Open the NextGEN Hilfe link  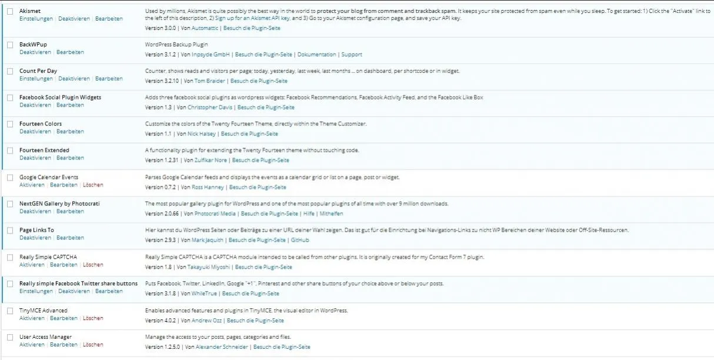click(x=309, y=214)
